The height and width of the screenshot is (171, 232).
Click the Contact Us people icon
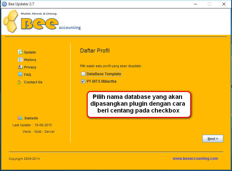[x=20, y=82]
